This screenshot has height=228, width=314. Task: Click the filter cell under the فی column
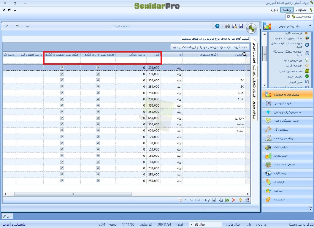pyautogui.click(x=154, y=60)
